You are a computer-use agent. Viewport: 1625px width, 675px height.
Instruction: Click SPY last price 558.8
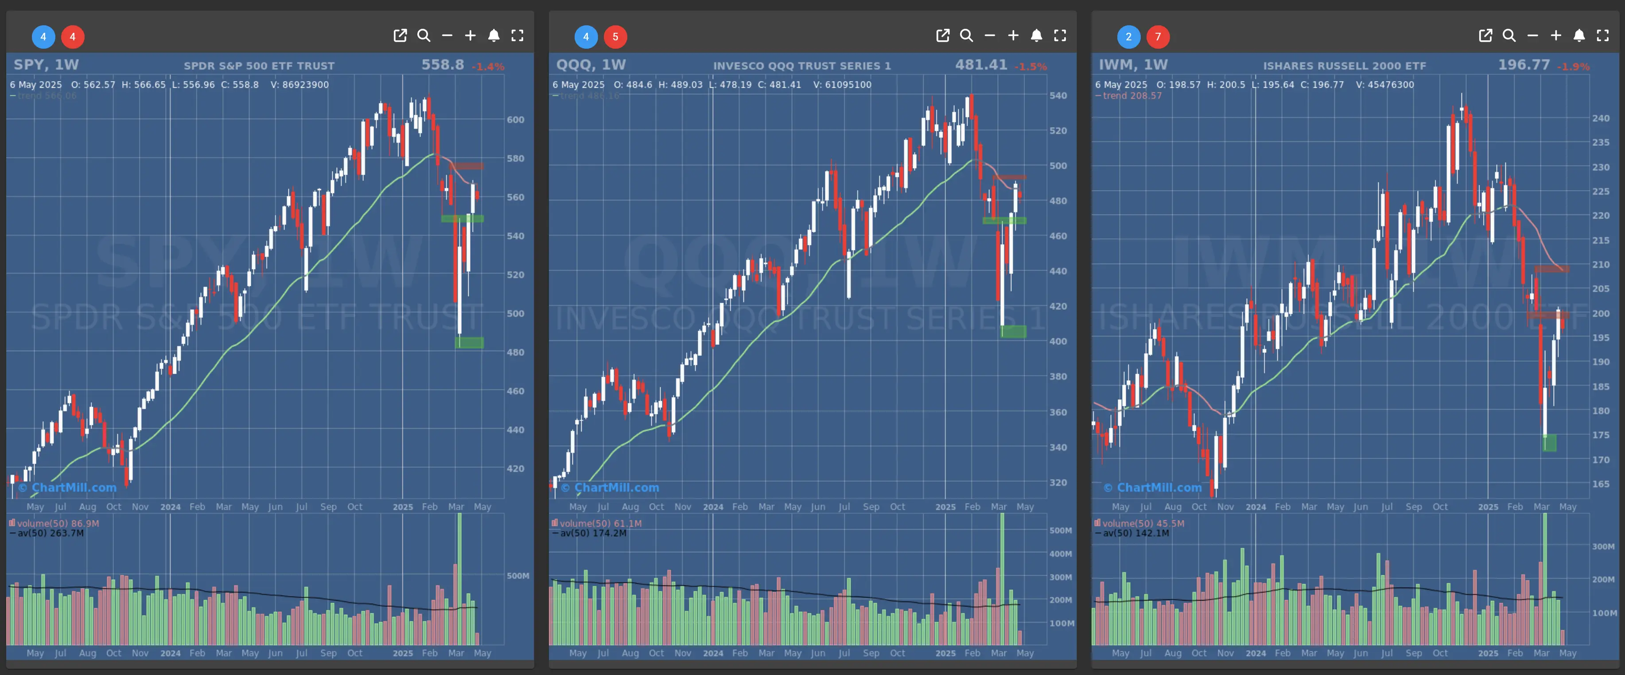443,64
